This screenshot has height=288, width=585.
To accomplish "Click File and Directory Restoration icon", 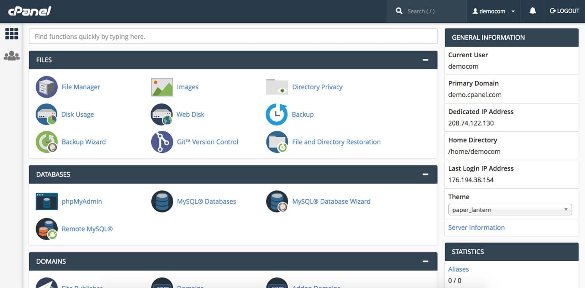I will 277,142.
